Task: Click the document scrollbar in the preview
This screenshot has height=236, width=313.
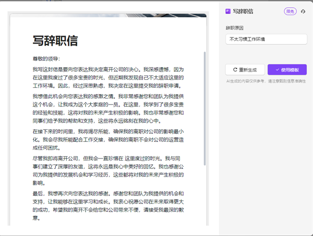Action: (x=204, y=104)
